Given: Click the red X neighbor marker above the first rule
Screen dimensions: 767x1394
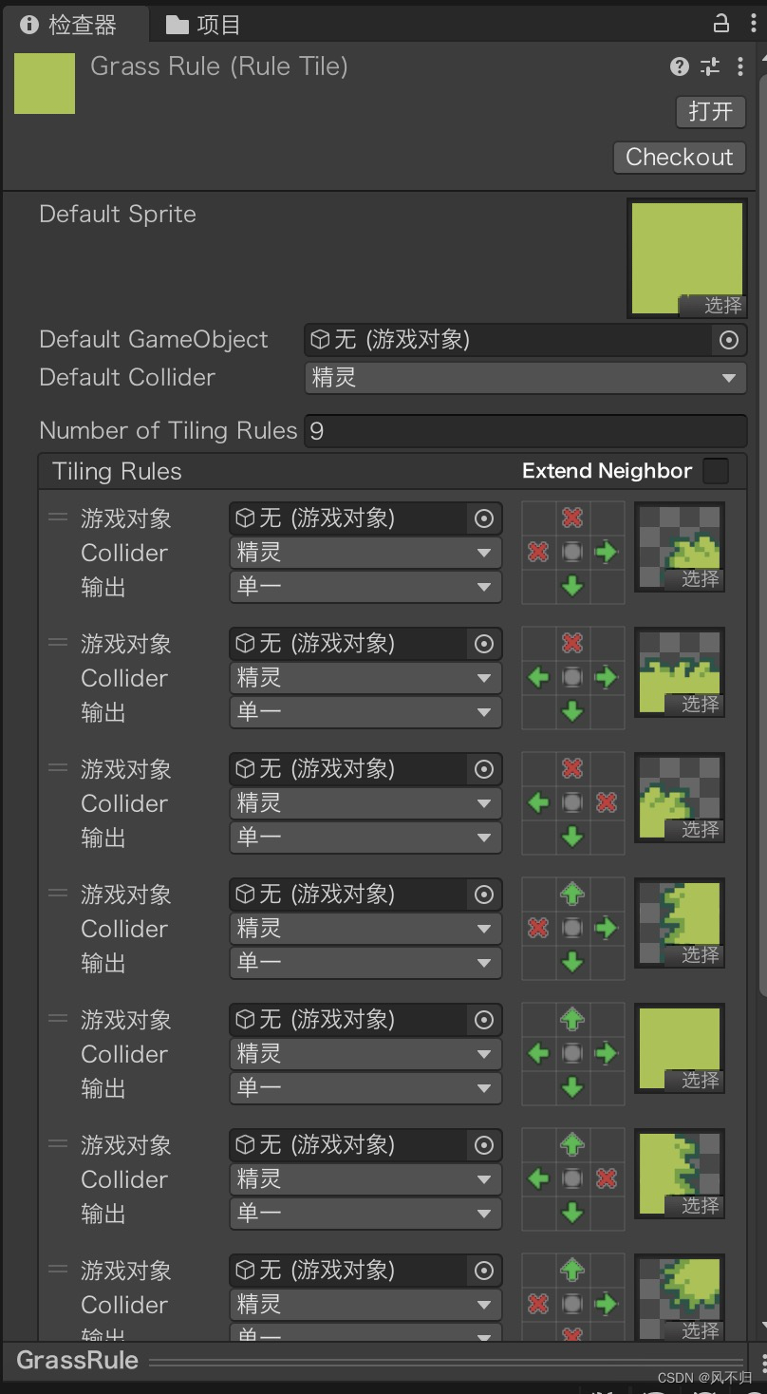Looking at the screenshot, I should tap(571, 518).
